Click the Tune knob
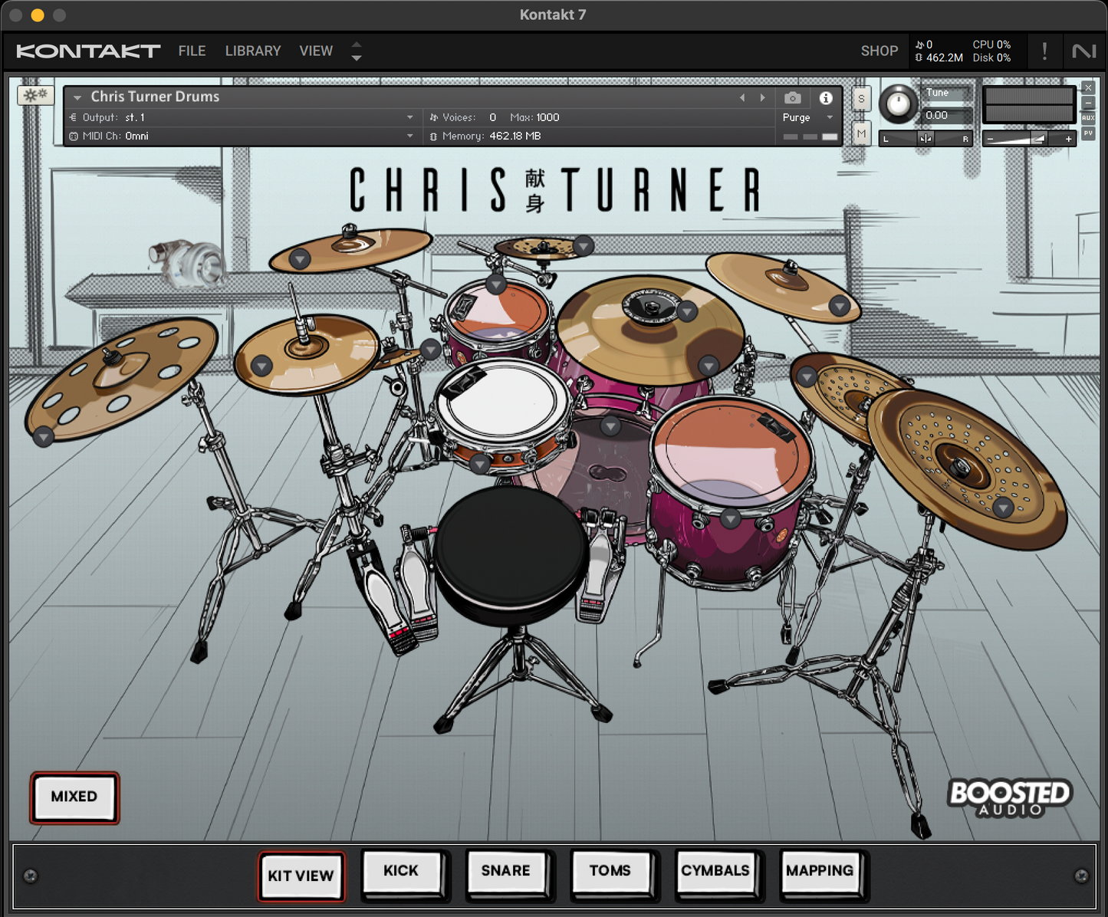The image size is (1108, 917). coord(898,104)
